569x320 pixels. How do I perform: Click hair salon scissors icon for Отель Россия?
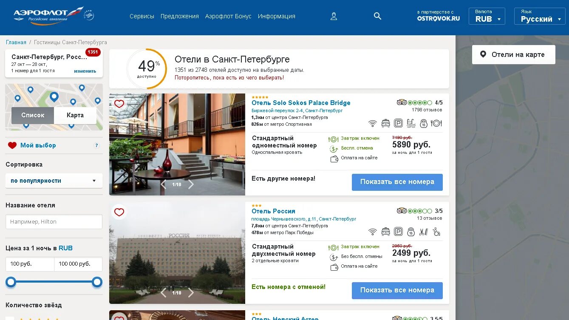[x=424, y=232]
